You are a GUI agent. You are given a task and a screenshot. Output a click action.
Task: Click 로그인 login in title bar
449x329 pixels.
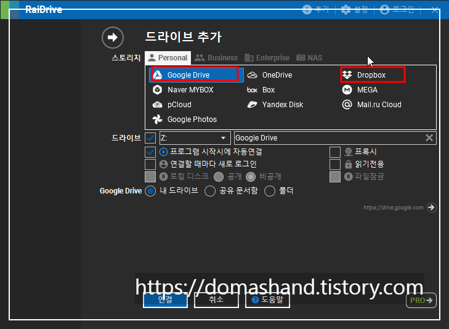[397, 10]
